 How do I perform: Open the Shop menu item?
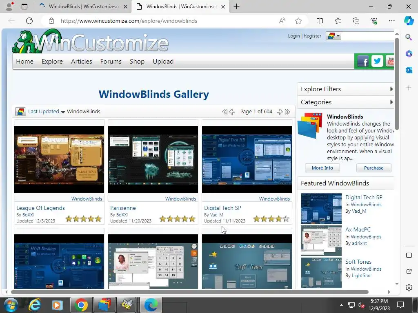pyautogui.click(x=137, y=62)
